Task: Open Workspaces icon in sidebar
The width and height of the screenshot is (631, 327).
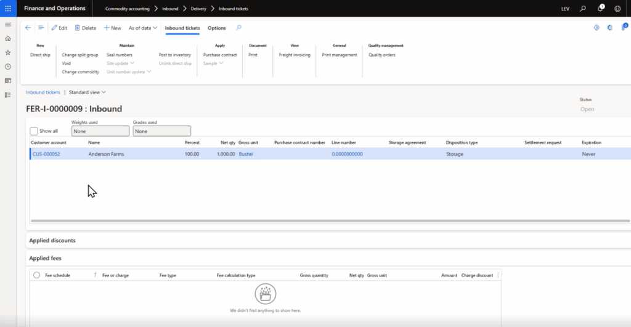Action: click(x=7, y=81)
